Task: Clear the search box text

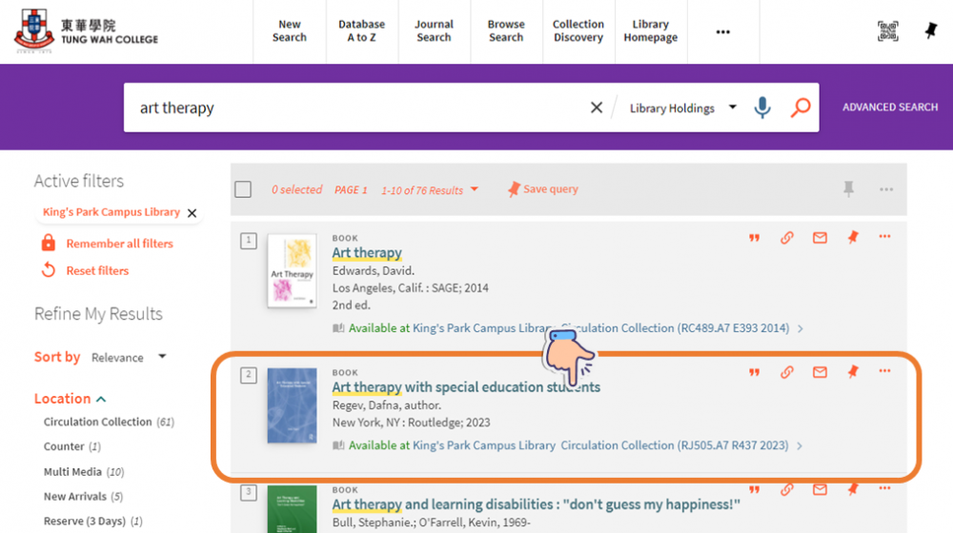Action: pyautogui.click(x=597, y=109)
